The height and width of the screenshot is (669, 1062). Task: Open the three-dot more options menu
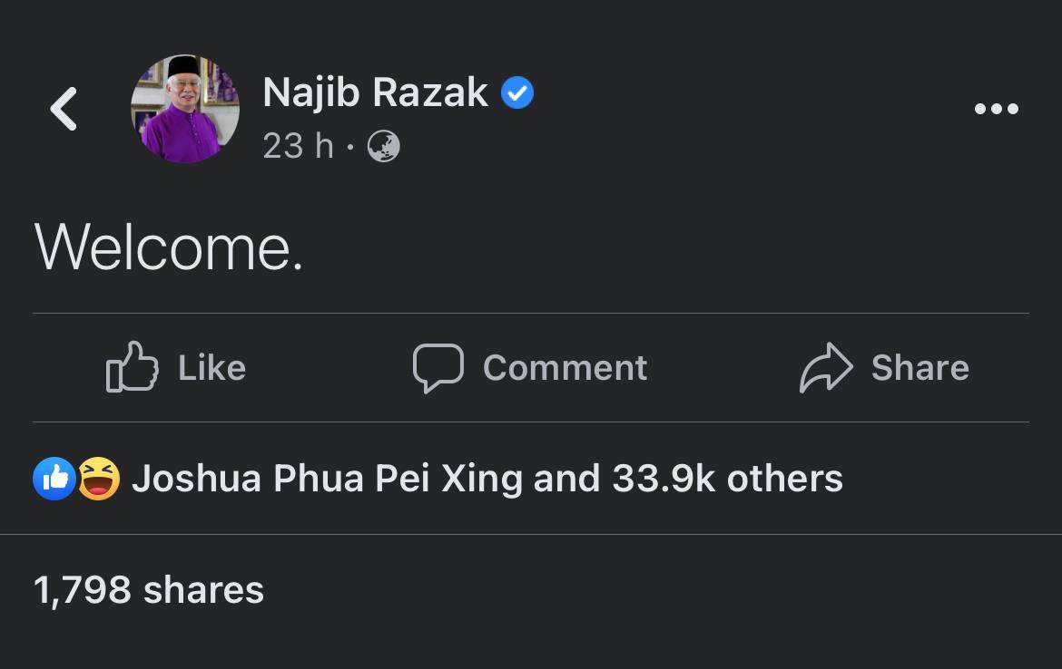(996, 109)
